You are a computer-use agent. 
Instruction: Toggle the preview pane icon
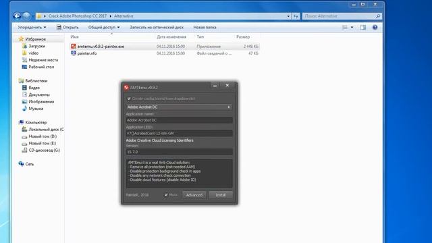(x=363, y=27)
